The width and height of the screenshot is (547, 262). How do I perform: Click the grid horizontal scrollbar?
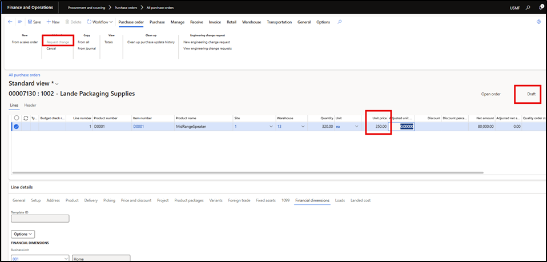[x=246, y=172]
